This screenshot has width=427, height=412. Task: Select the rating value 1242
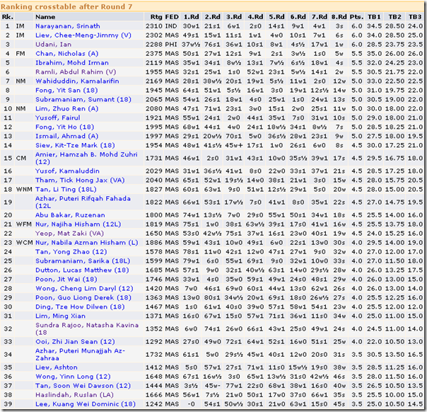(154, 404)
